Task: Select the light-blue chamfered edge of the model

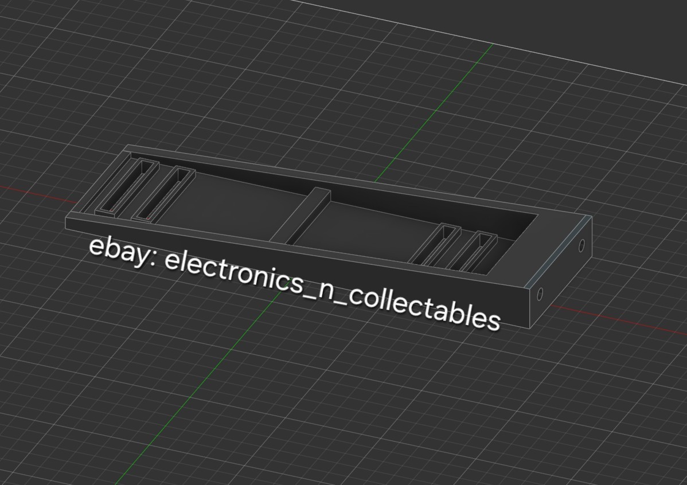Action: click(x=559, y=252)
